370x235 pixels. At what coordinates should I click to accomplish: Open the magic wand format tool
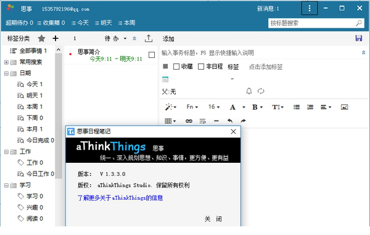point(171,107)
